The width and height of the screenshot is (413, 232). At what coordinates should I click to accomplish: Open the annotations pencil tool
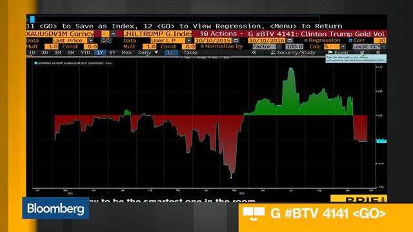363,53
